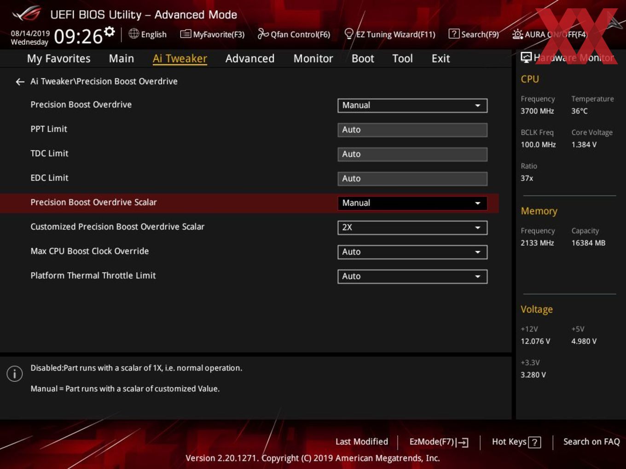Image resolution: width=626 pixels, height=469 pixels.
Task: Click Search on FAQ link
Action: [x=591, y=442]
